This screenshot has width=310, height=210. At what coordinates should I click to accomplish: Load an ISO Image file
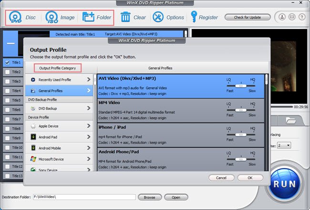(52, 17)
